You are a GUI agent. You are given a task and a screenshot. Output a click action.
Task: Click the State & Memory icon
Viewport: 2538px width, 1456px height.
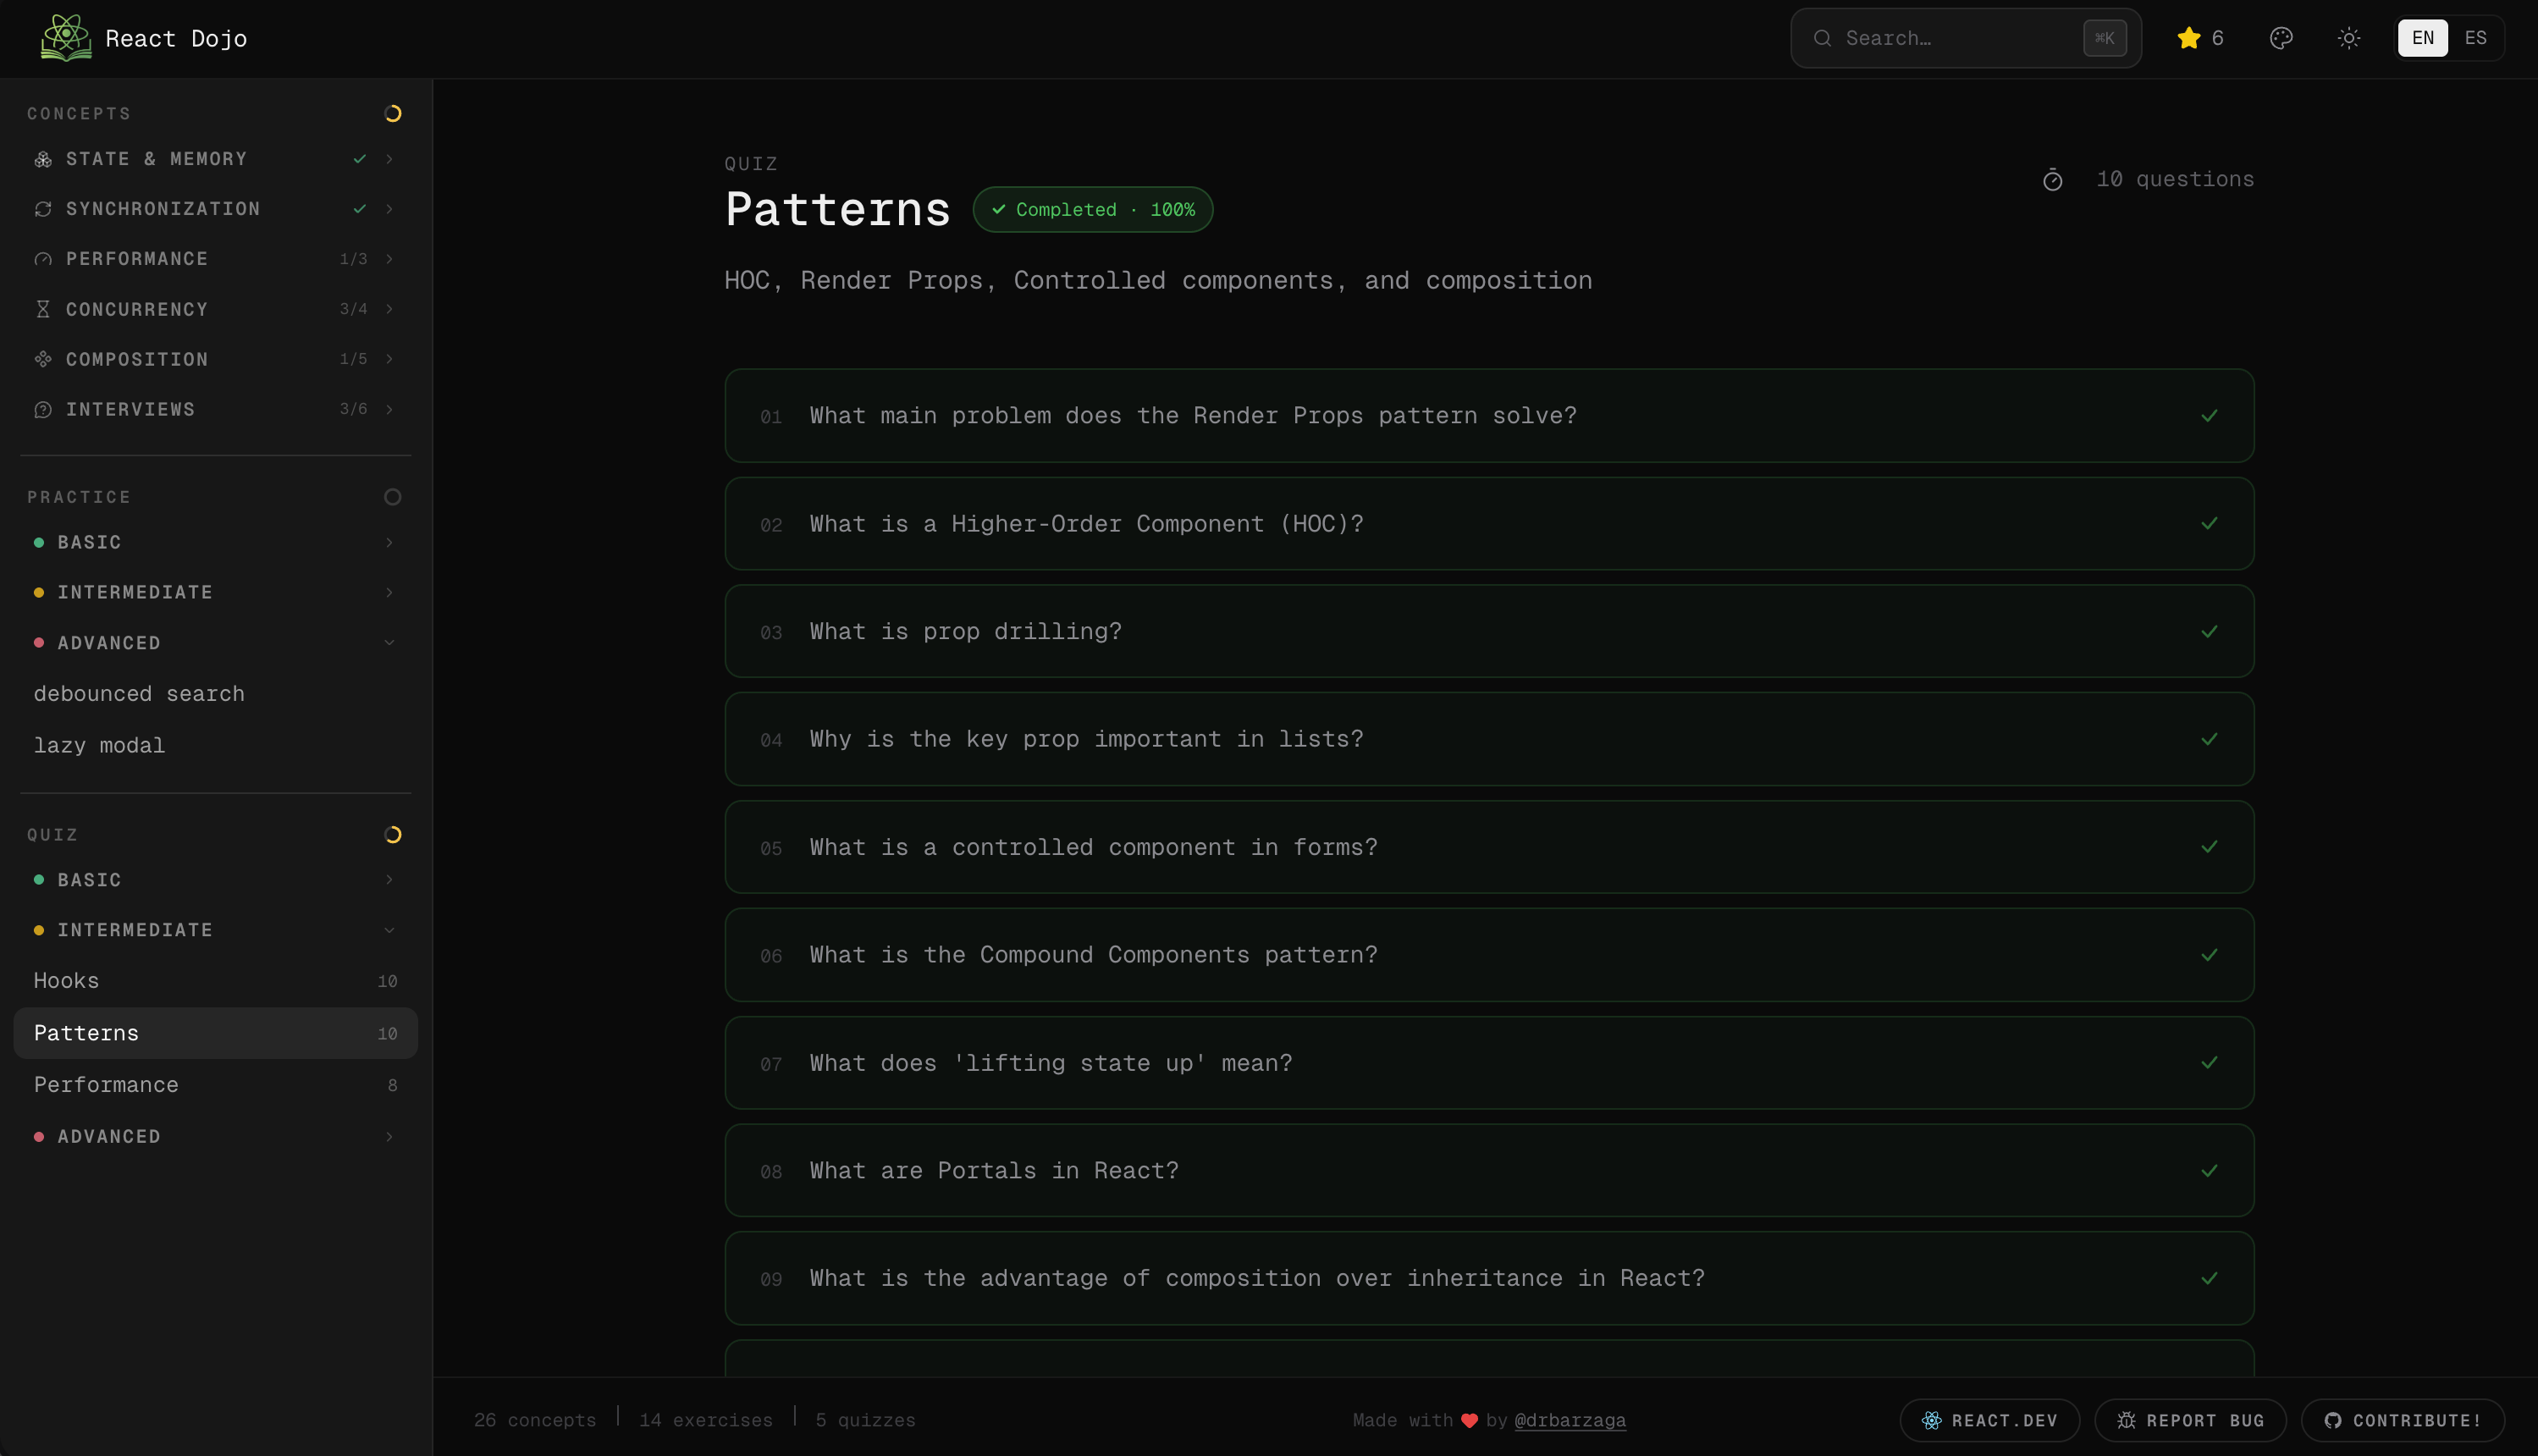point(43,159)
